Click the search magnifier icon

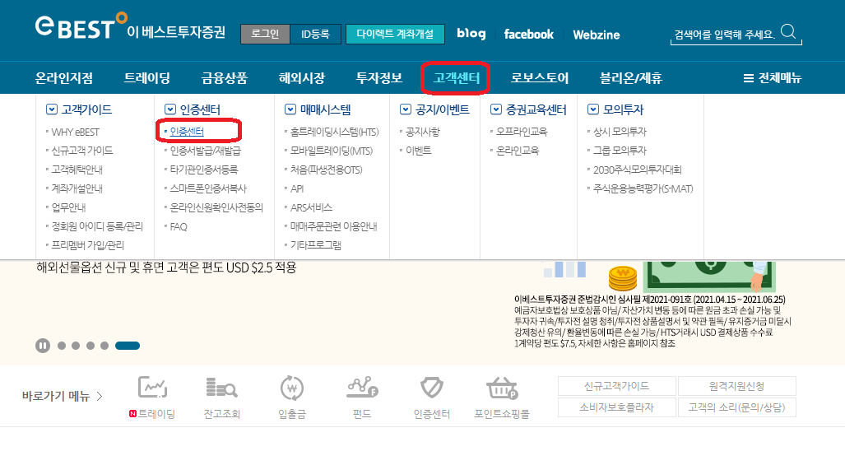788,32
